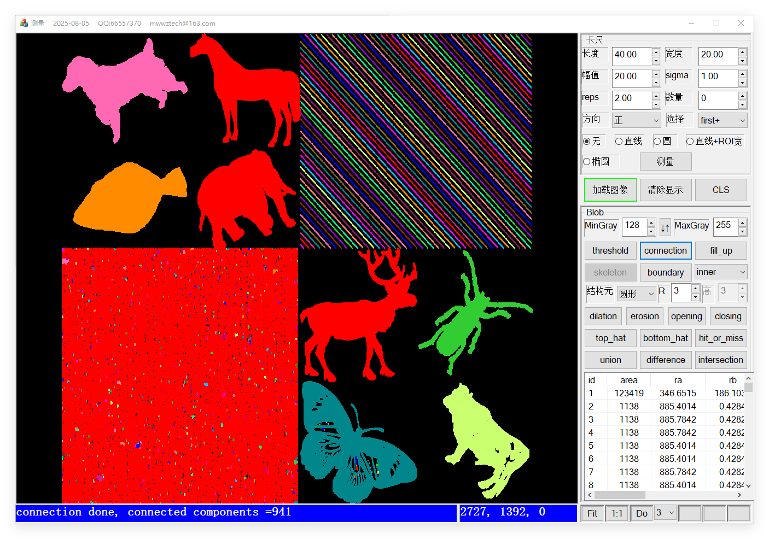Viewport: 769px width, 539px height.
Task: Decrease MaxGray using the down spinner
Action: pyautogui.click(x=742, y=232)
